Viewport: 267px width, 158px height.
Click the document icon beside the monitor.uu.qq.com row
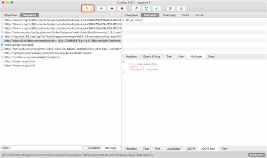pyautogui.click(x=2, y=57)
